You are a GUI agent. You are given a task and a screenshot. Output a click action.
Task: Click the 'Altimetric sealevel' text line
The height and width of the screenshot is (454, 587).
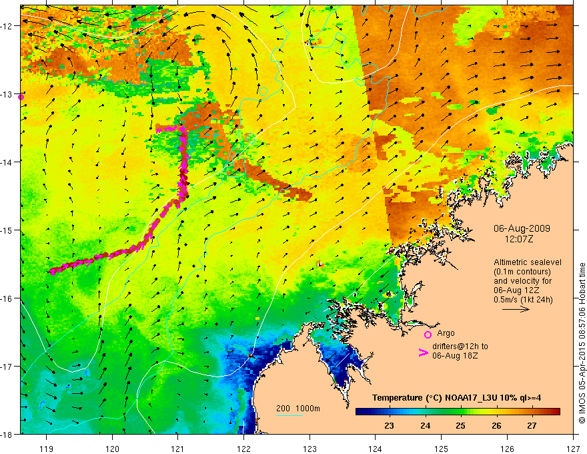pos(528,262)
